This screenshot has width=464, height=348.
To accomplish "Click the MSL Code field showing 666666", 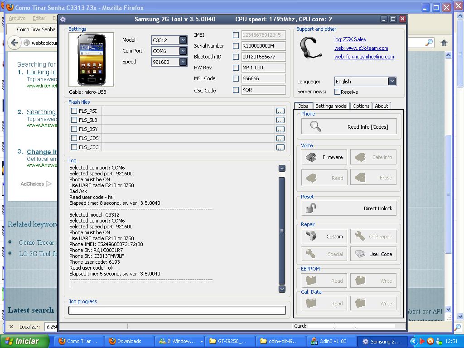I will point(263,79).
